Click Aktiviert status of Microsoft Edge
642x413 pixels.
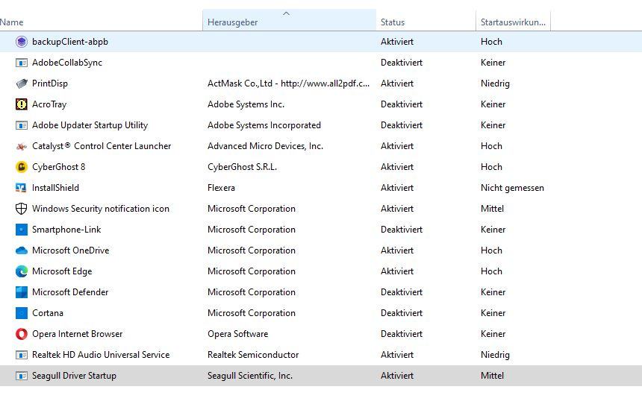pyautogui.click(x=396, y=271)
